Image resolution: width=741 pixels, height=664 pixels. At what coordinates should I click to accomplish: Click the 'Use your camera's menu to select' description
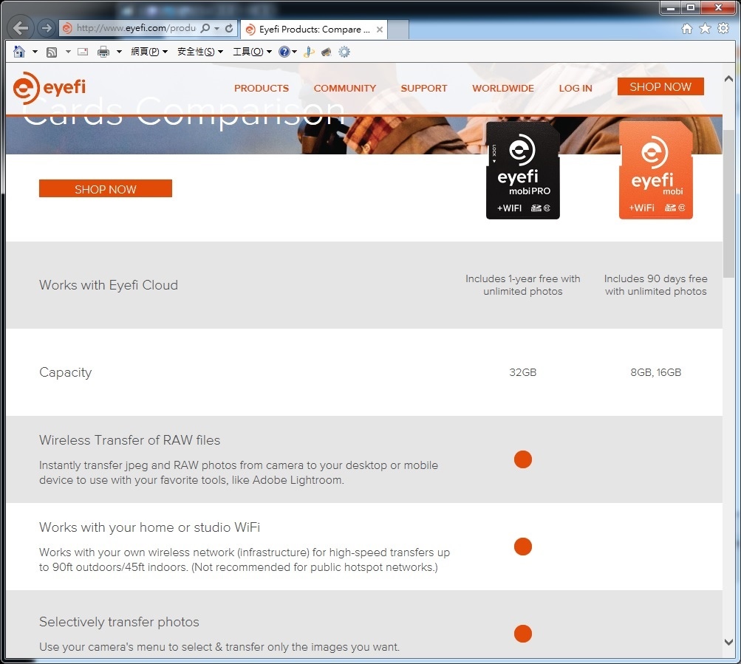pyautogui.click(x=219, y=647)
